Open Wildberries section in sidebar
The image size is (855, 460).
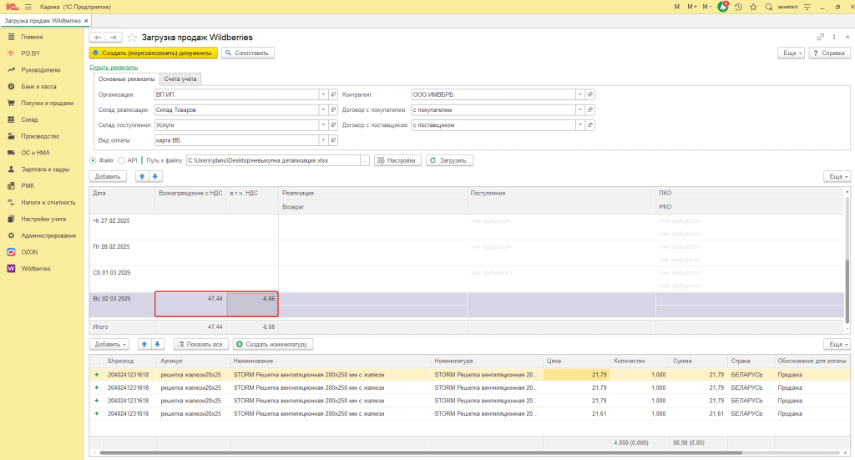(35, 269)
